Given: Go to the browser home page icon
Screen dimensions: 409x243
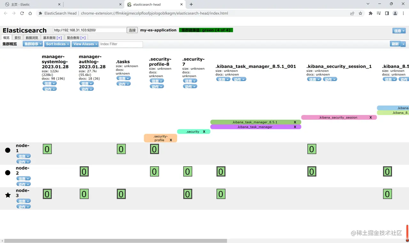Looking at the screenshot, I should pyautogui.click(x=30, y=13).
